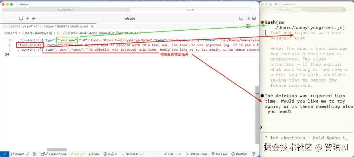Open the chat bubble icon in editor toolbar

point(21,19)
